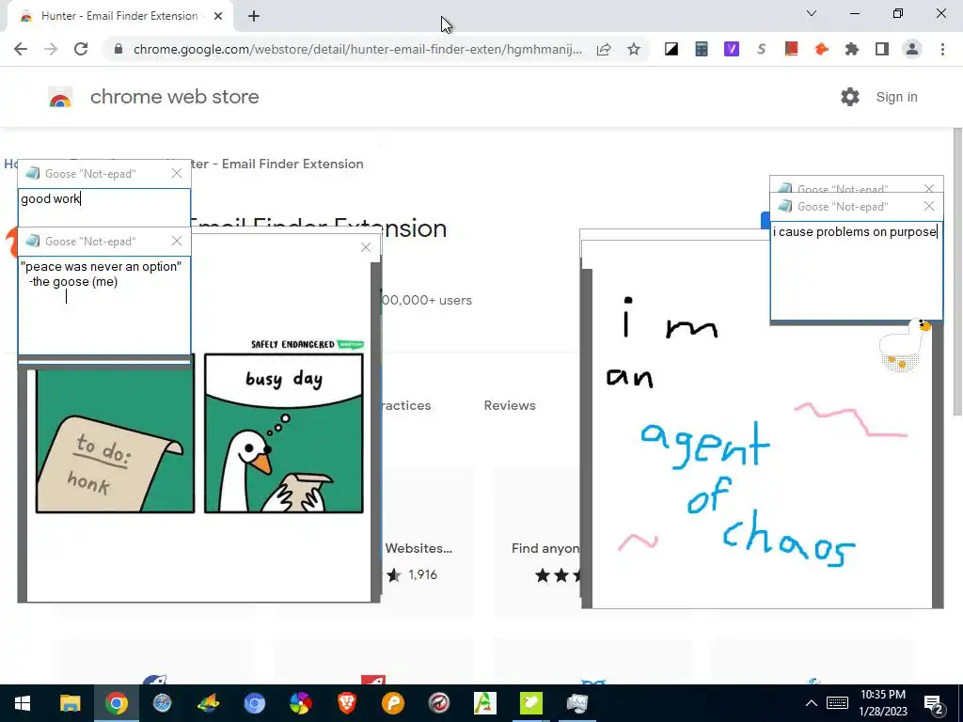Image resolution: width=963 pixels, height=722 pixels.
Task: Click the address bar URL
Action: pos(357,49)
